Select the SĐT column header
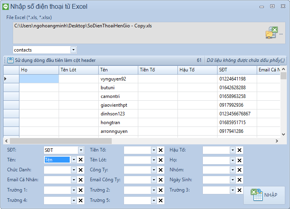The image size is (290, 209). [237, 70]
